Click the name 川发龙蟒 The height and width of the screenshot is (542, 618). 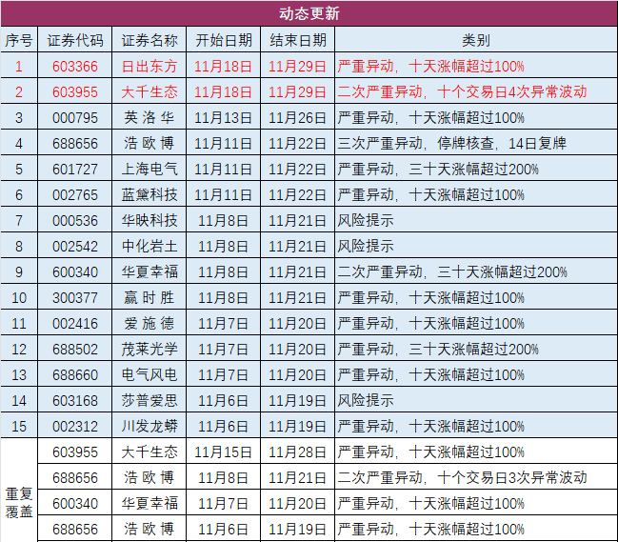(x=149, y=427)
